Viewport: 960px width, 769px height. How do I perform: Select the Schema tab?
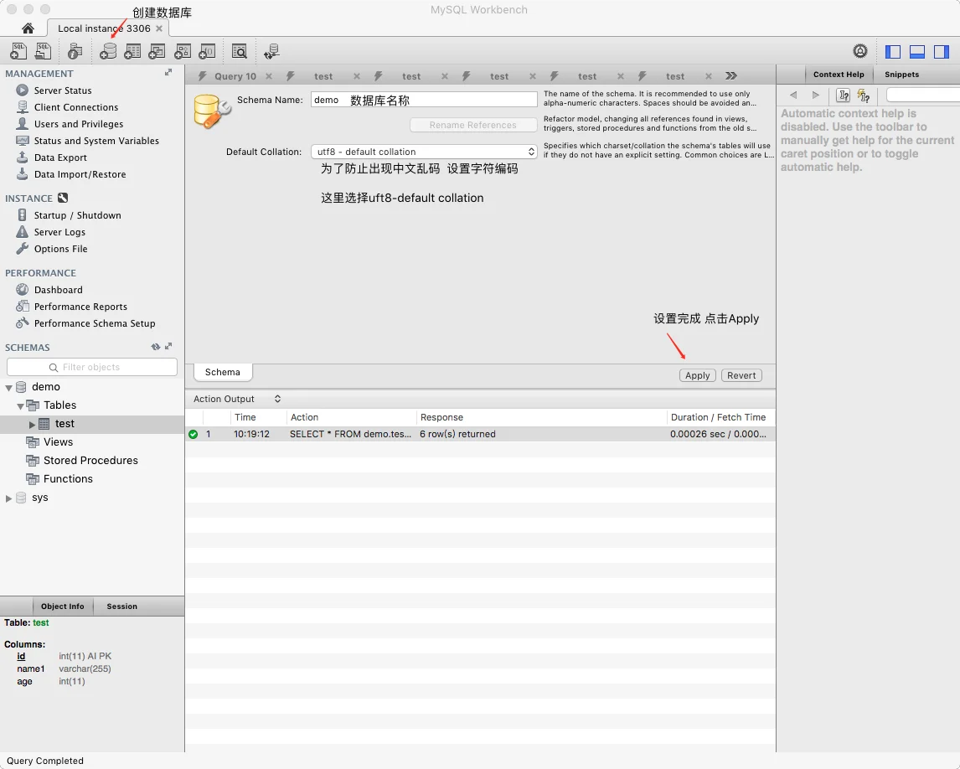click(222, 372)
